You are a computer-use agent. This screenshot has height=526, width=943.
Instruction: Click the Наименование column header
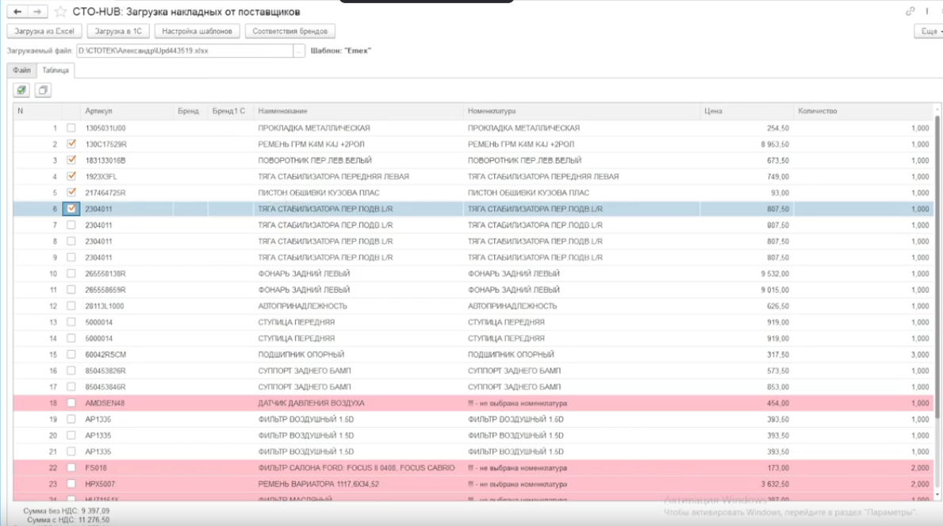[x=358, y=111]
